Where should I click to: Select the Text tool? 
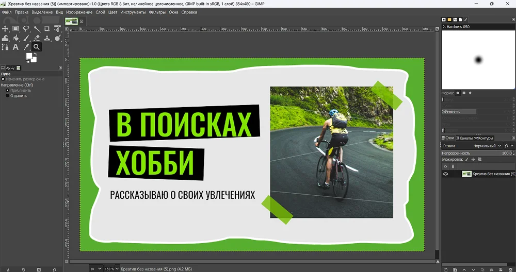pyautogui.click(x=16, y=47)
